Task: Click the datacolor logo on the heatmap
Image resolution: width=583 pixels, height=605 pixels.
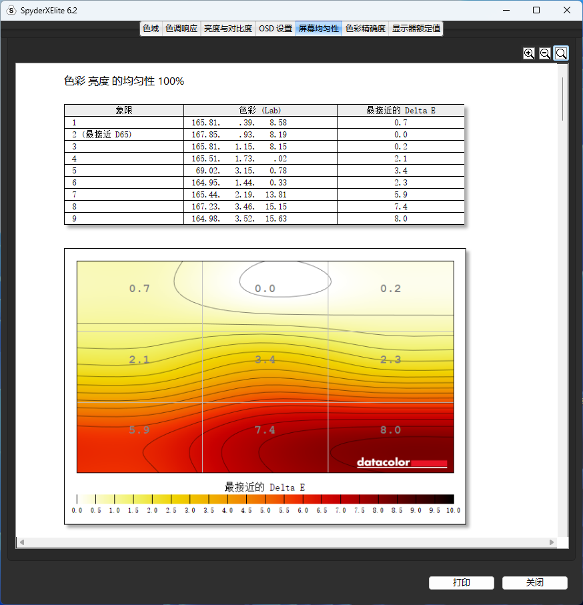Action: coord(402,462)
